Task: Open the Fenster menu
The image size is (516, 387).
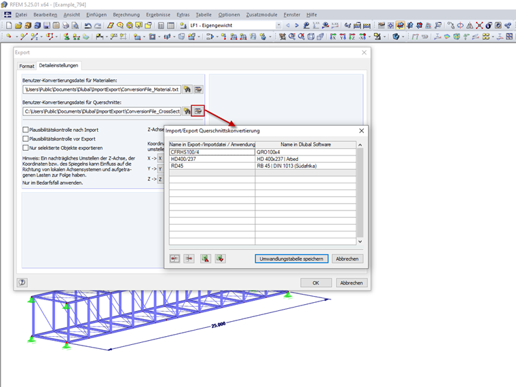Action: [292, 14]
